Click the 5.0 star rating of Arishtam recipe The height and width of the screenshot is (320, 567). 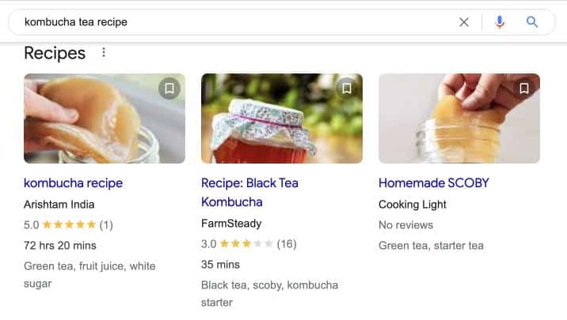pyautogui.click(x=68, y=224)
